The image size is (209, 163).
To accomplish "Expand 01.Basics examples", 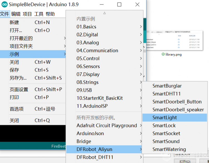I will [104, 27].
